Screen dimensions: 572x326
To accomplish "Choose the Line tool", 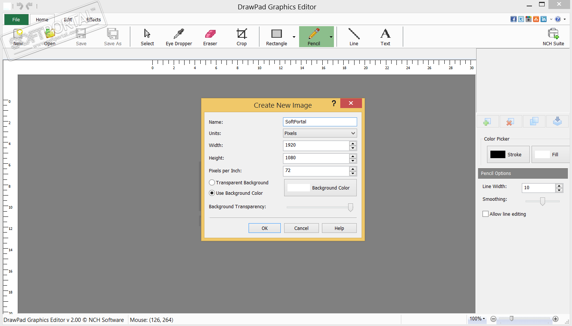I will [x=354, y=37].
